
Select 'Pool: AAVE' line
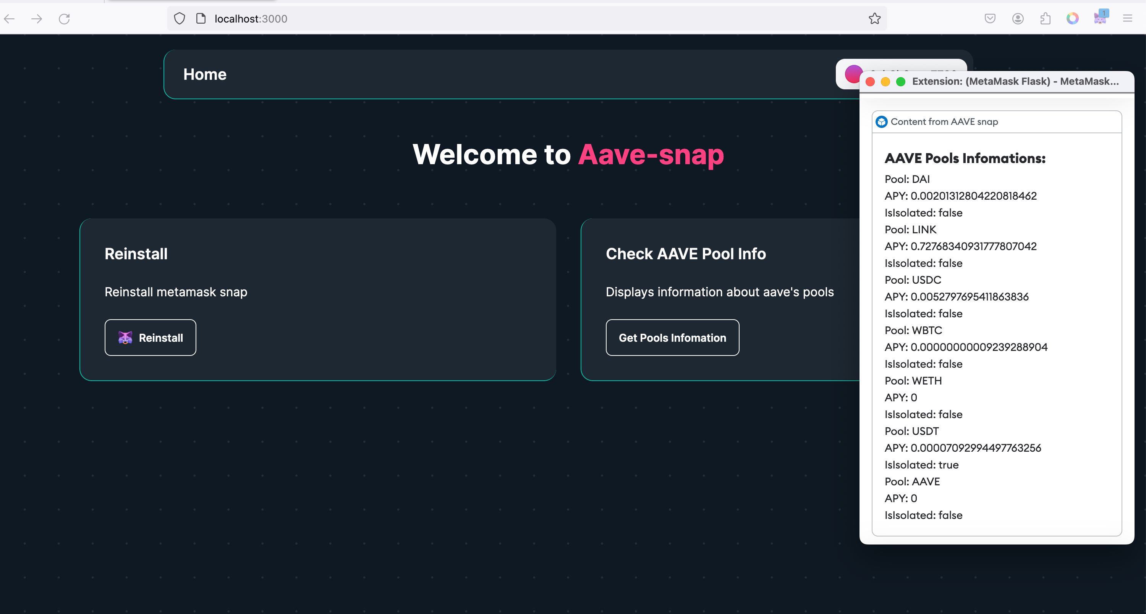click(x=912, y=482)
